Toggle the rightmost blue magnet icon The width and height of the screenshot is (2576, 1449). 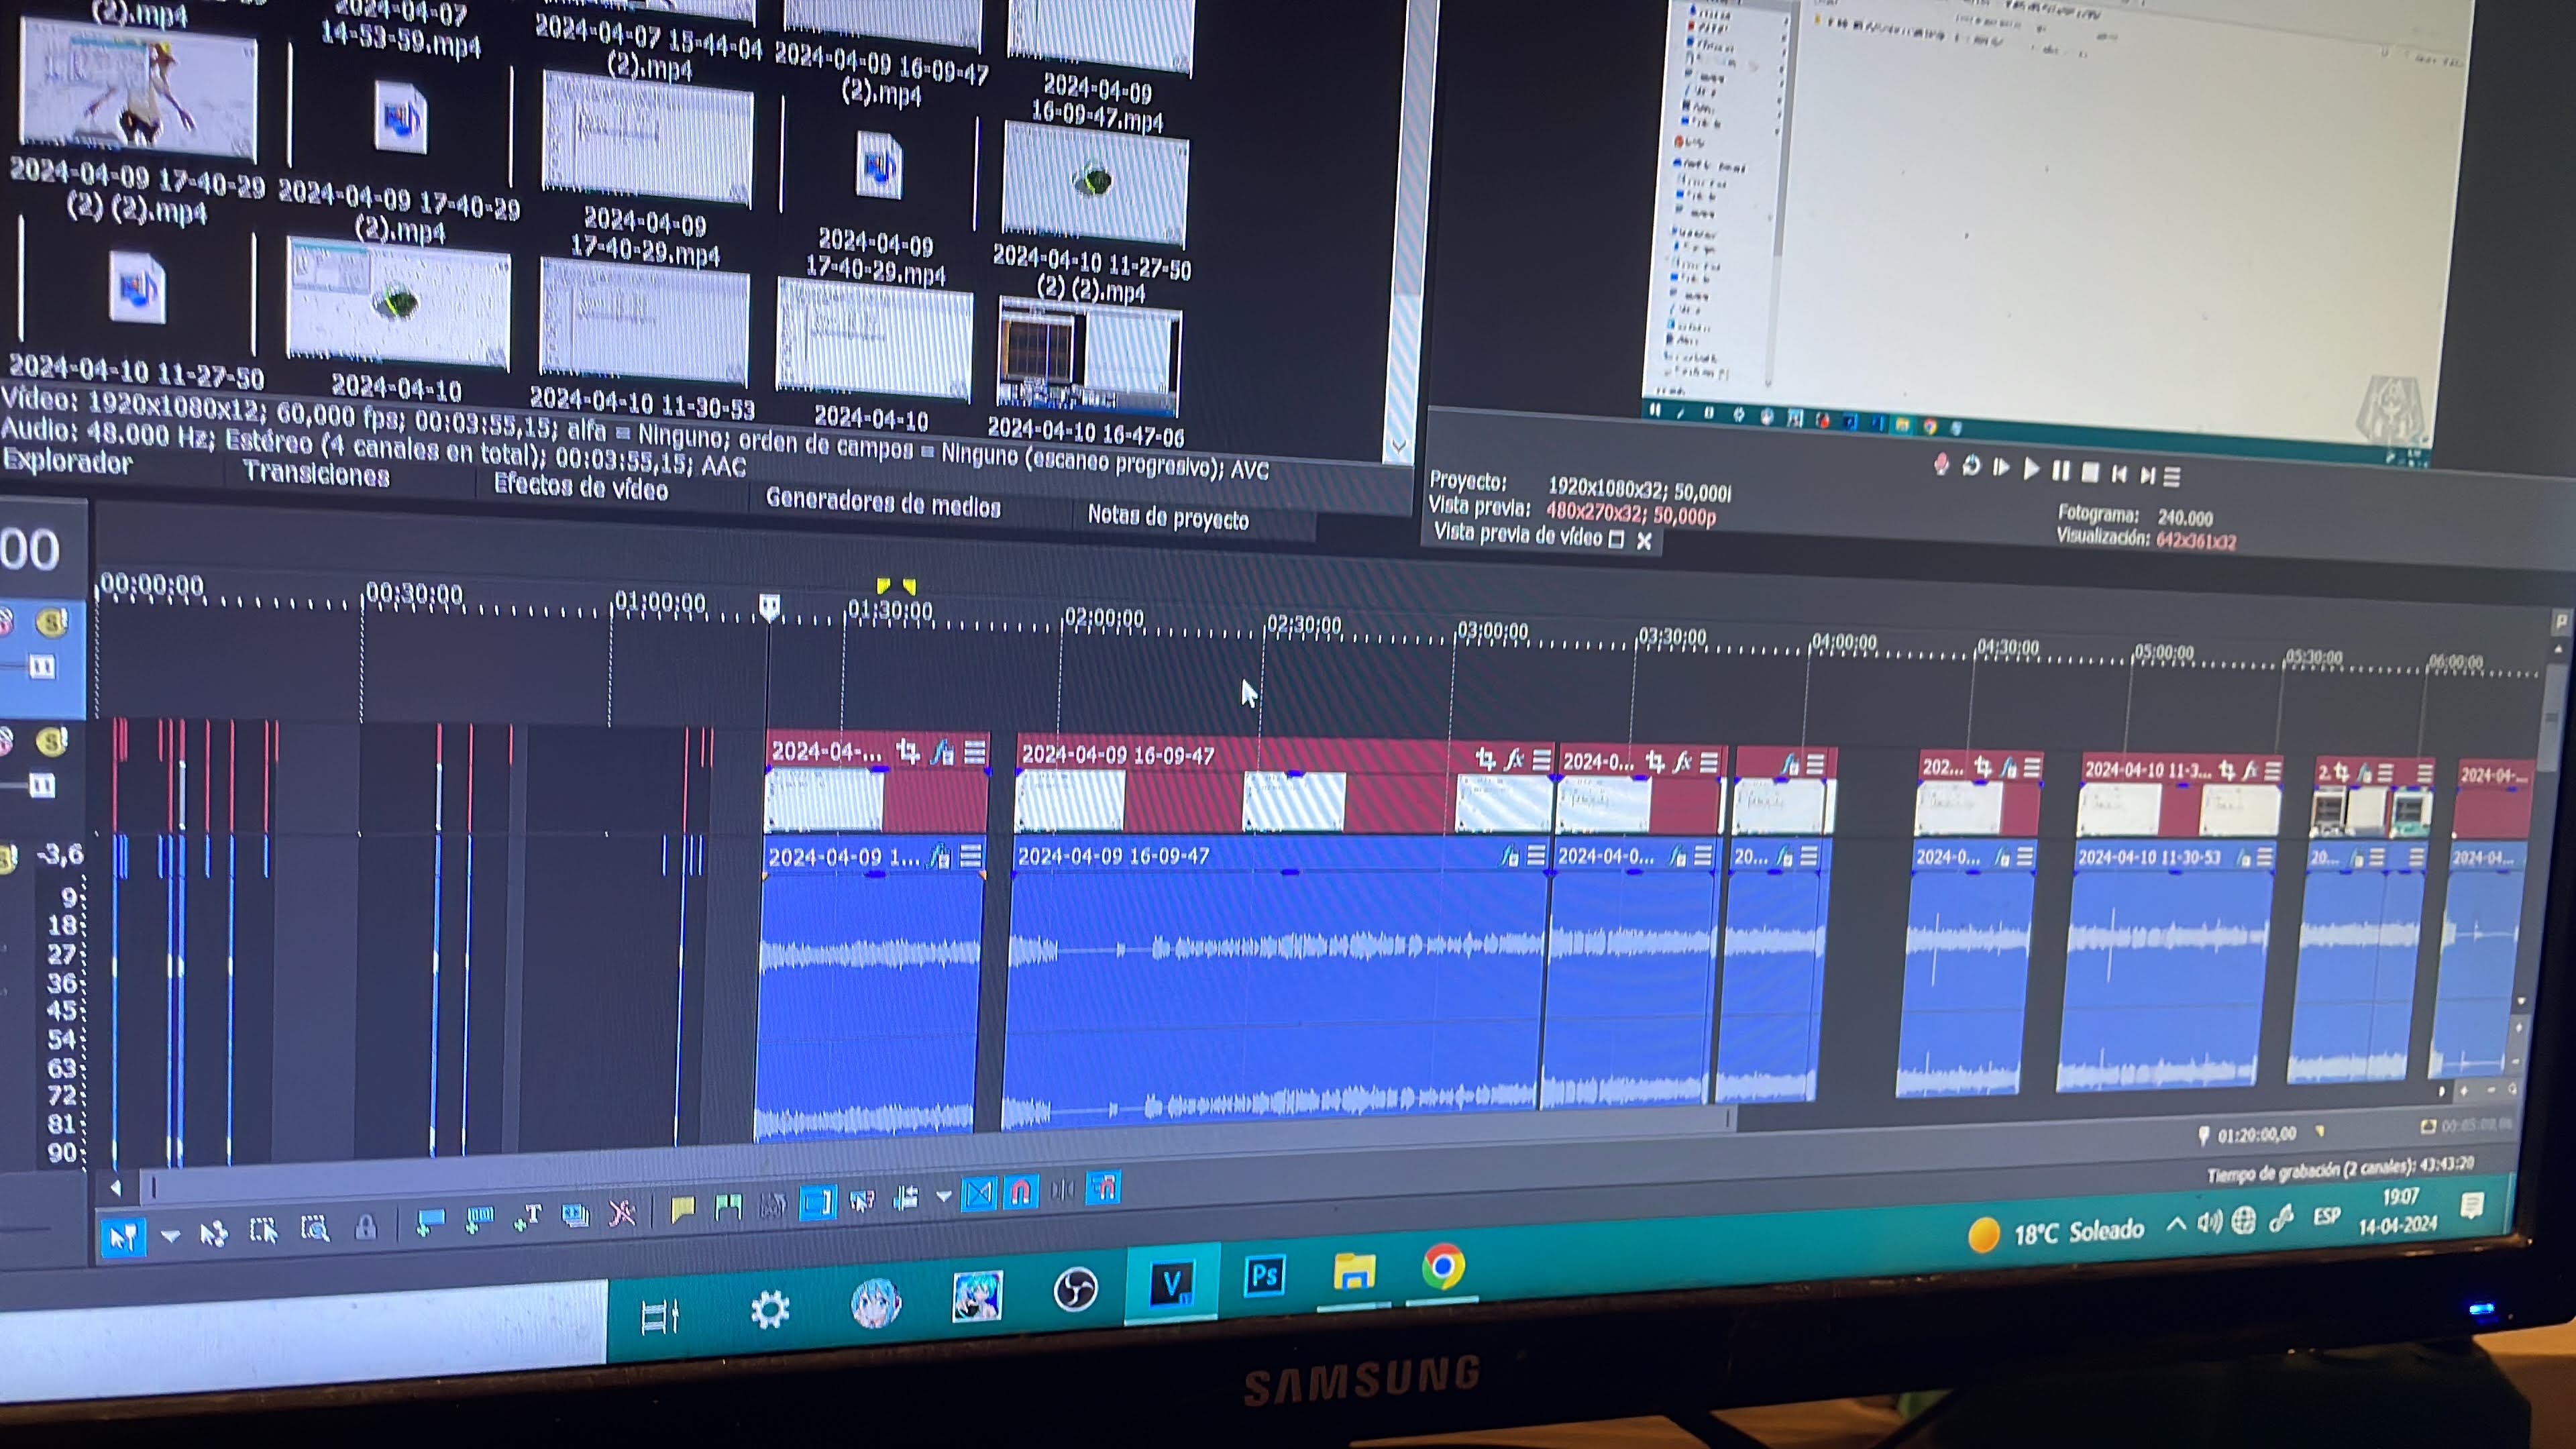pyautogui.click(x=1103, y=1188)
